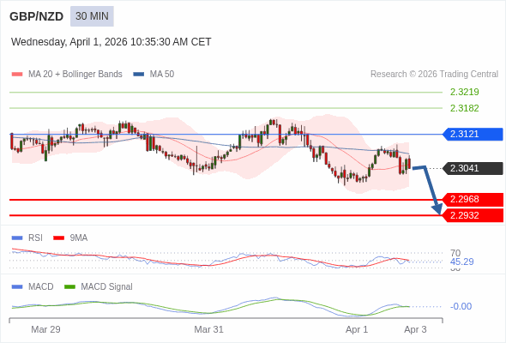
Task: Click the pink MA 20 + Bollinger Bands swatch
Action: 17,75
